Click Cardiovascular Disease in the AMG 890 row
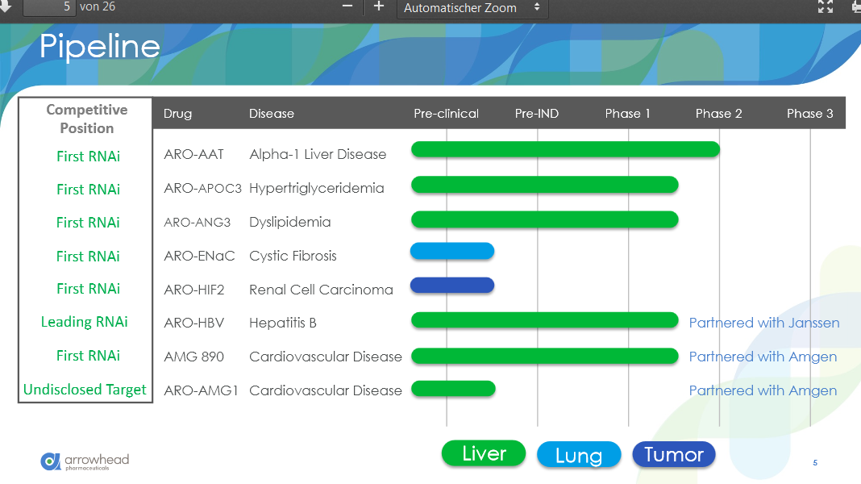Screen dimensions: 861x484 pos(326,357)
